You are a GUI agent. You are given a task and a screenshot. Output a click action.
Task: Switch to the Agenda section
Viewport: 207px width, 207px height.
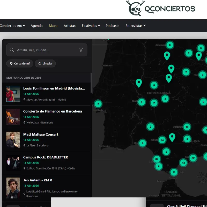tap(36, 26)
